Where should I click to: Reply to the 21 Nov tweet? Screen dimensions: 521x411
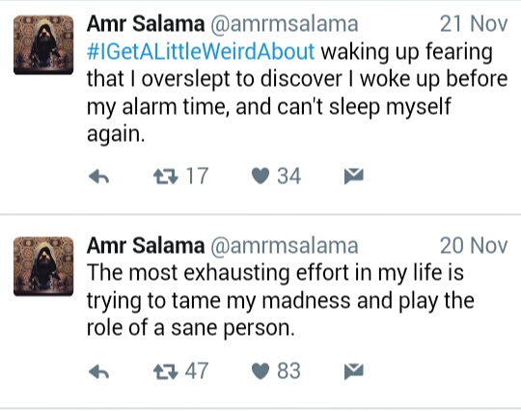99,177
